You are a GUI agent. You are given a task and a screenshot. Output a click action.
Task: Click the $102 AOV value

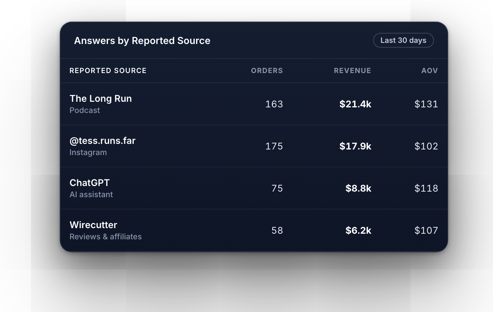[x=426, y=146]
